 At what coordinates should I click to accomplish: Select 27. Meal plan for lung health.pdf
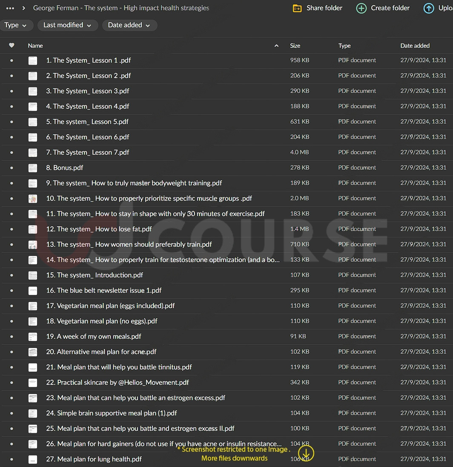click(94, 459)
